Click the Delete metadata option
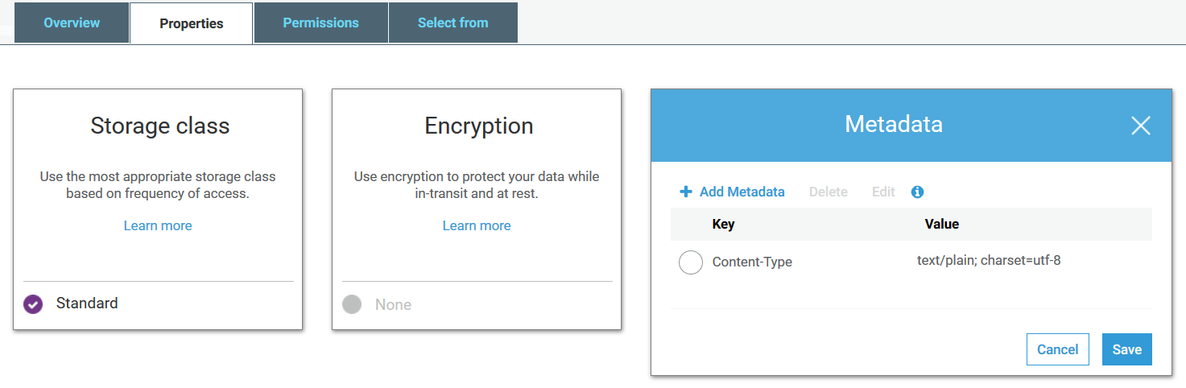This screenshot has height=388, width=1186. pyautogui.click(x=829, y=192)
